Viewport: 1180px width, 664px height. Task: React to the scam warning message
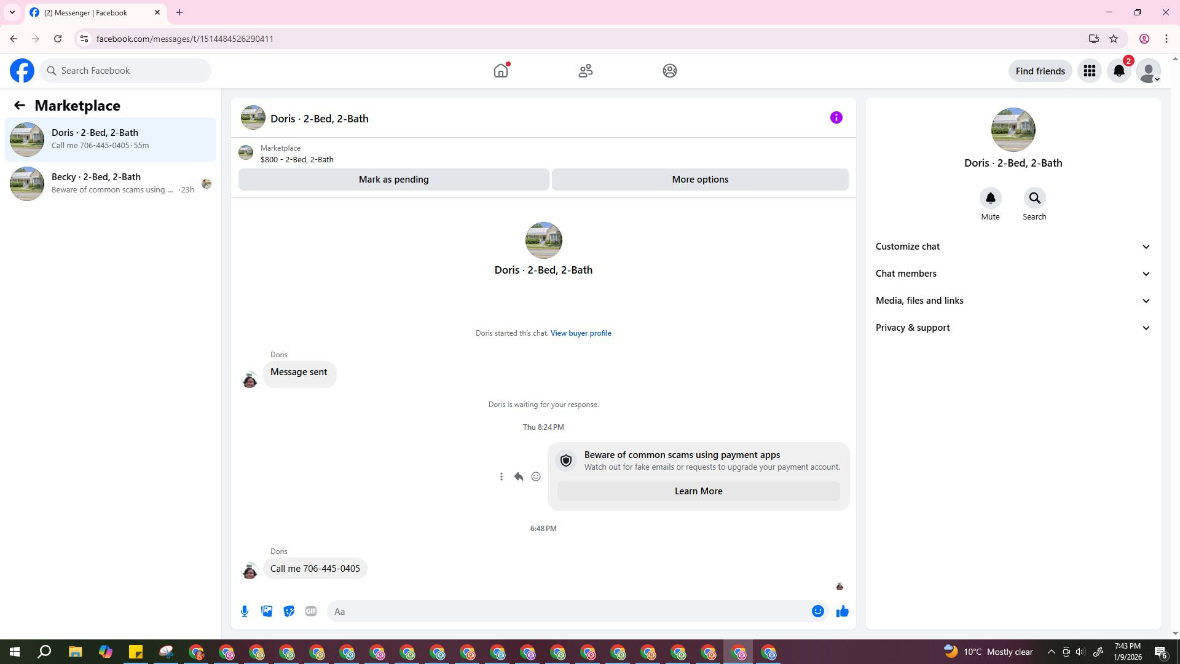coord(536,476)
